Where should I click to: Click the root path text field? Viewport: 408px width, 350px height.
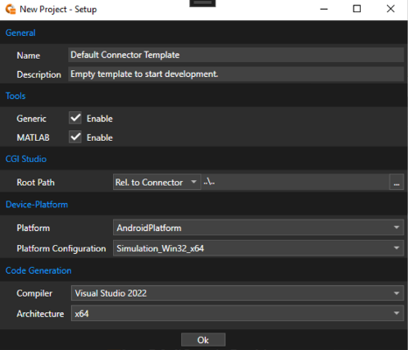[x=295, y=182]
